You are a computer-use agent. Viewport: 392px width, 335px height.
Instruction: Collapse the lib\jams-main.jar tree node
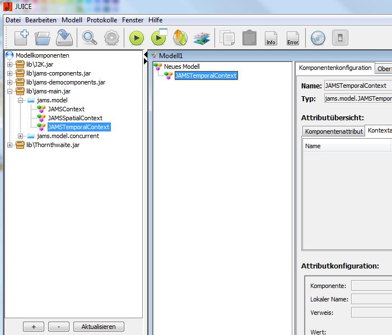tap(10, 91)
